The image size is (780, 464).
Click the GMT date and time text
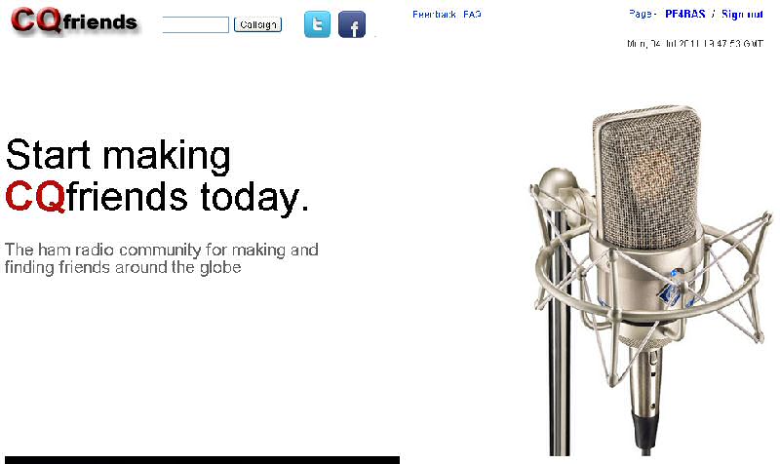coord(695,44)
